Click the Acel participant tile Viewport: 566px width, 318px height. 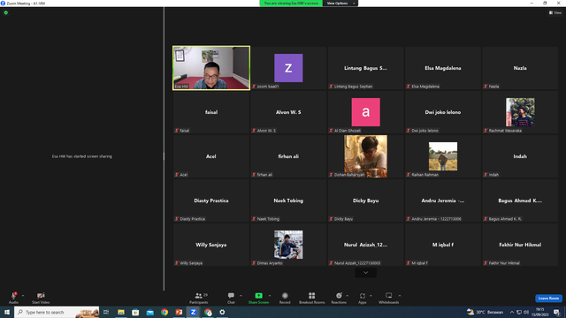click(211, 156)
